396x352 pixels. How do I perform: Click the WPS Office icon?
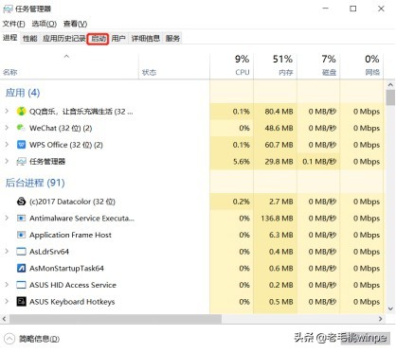[x=21, y=145]
